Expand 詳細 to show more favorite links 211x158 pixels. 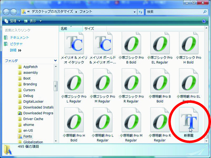tap(16, 50)
